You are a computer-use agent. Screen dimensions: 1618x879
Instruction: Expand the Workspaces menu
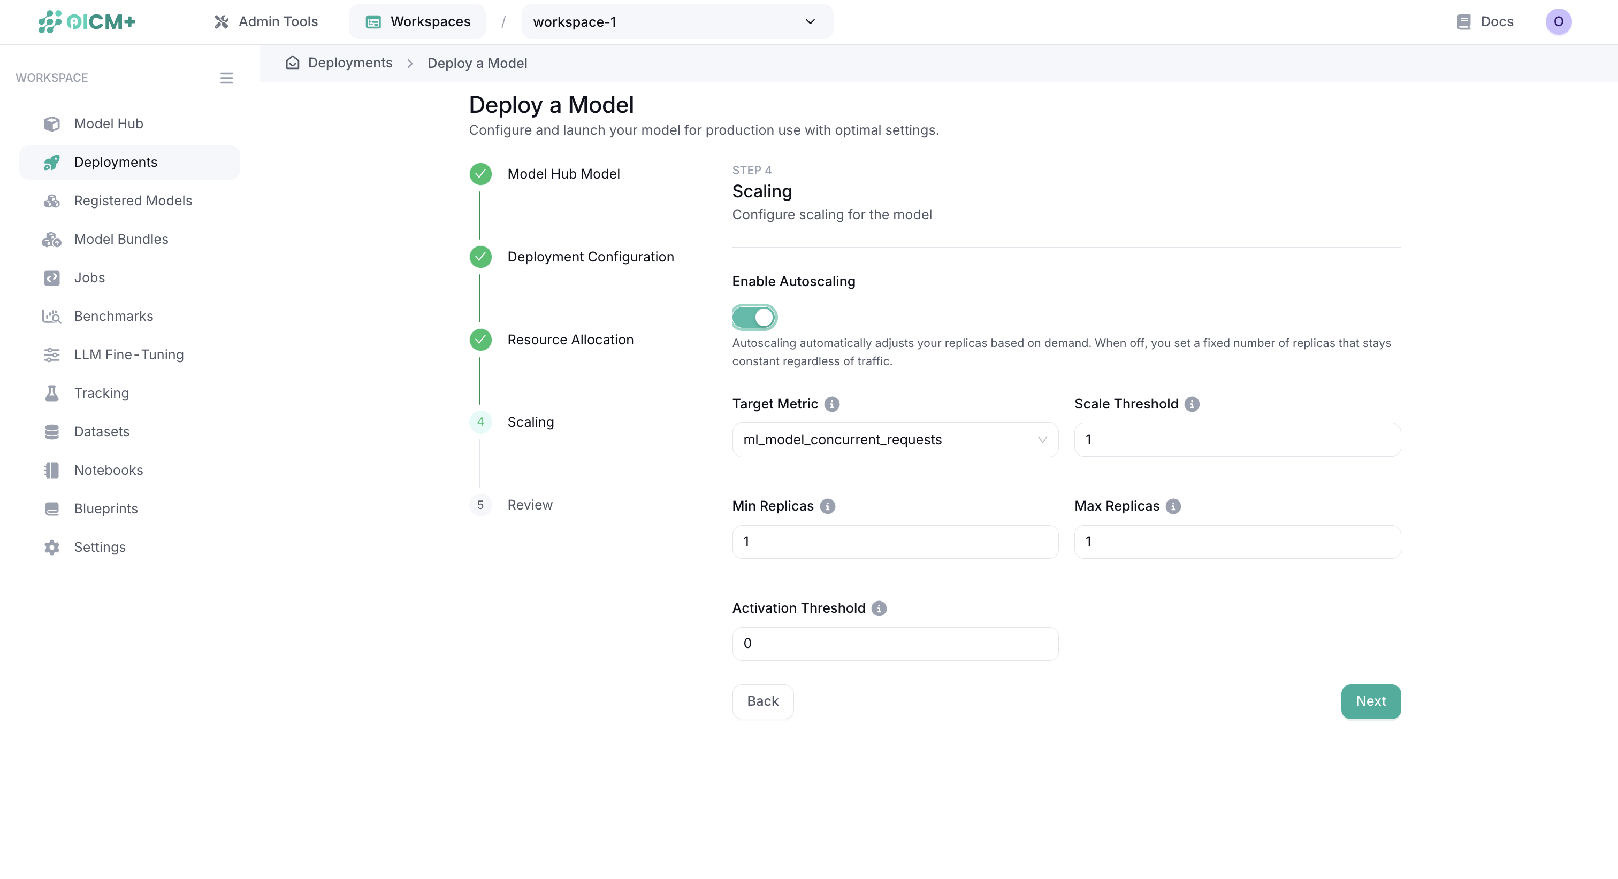click(x=416, y=21)
